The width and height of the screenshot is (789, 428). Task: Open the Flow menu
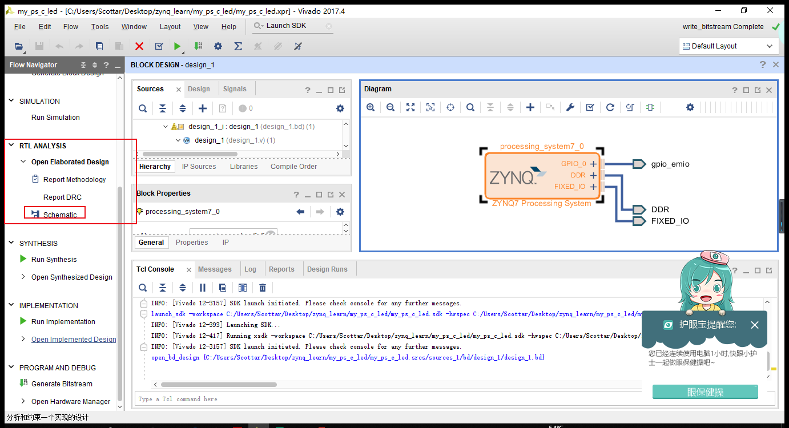71,27
